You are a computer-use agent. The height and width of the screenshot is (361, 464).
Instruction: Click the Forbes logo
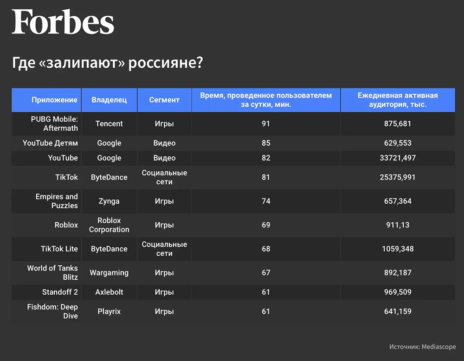63,22
